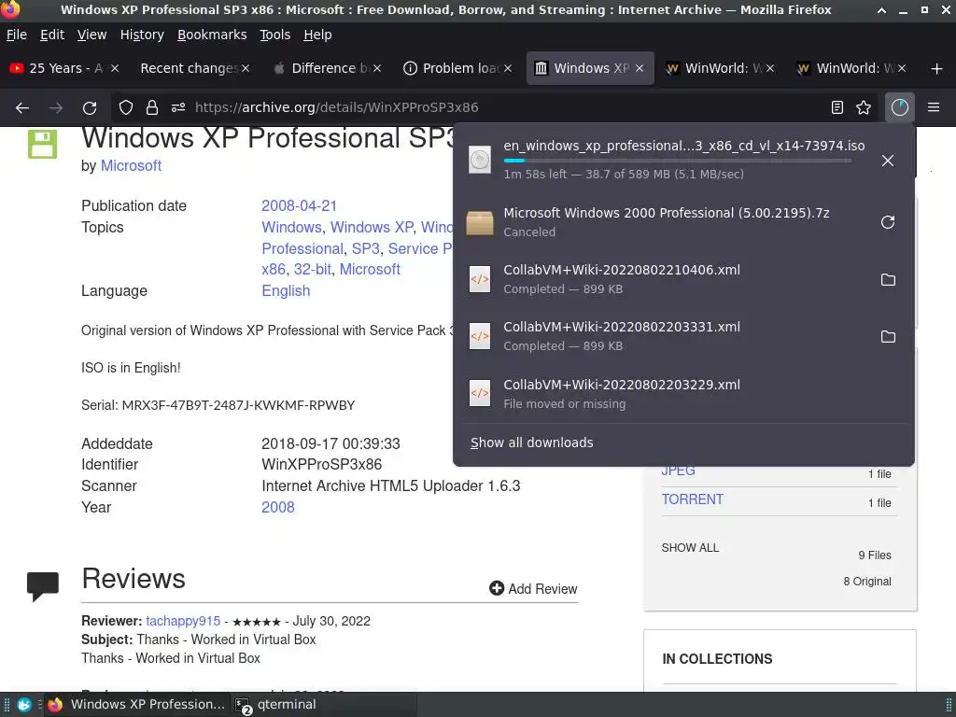Screen dimensions: 956x717
Task: Open tracking protection shield icon
Action: (126, 108)
